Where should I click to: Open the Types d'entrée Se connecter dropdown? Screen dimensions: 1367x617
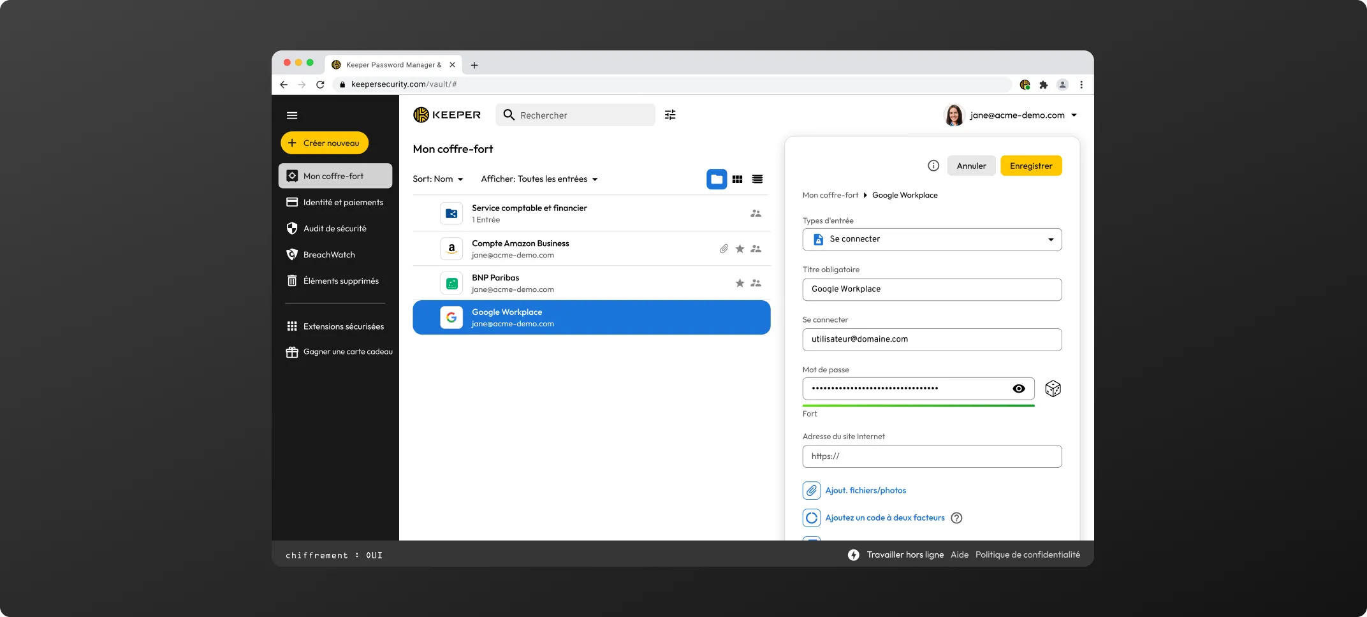[x=932, y=239]
